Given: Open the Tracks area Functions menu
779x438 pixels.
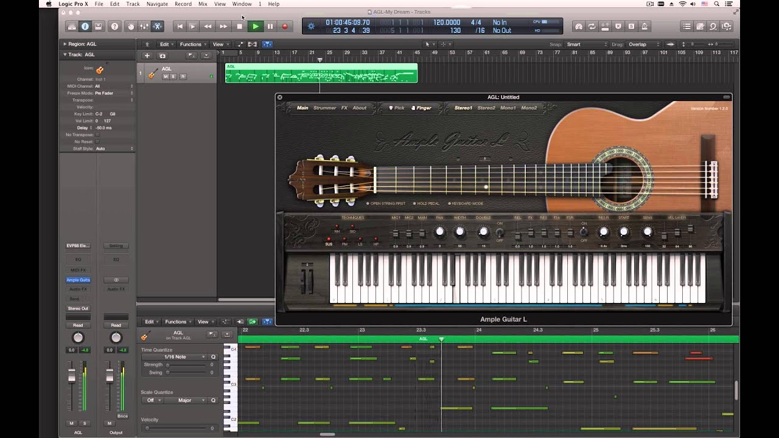Looking at the screenshot, I should pos(193,44).
